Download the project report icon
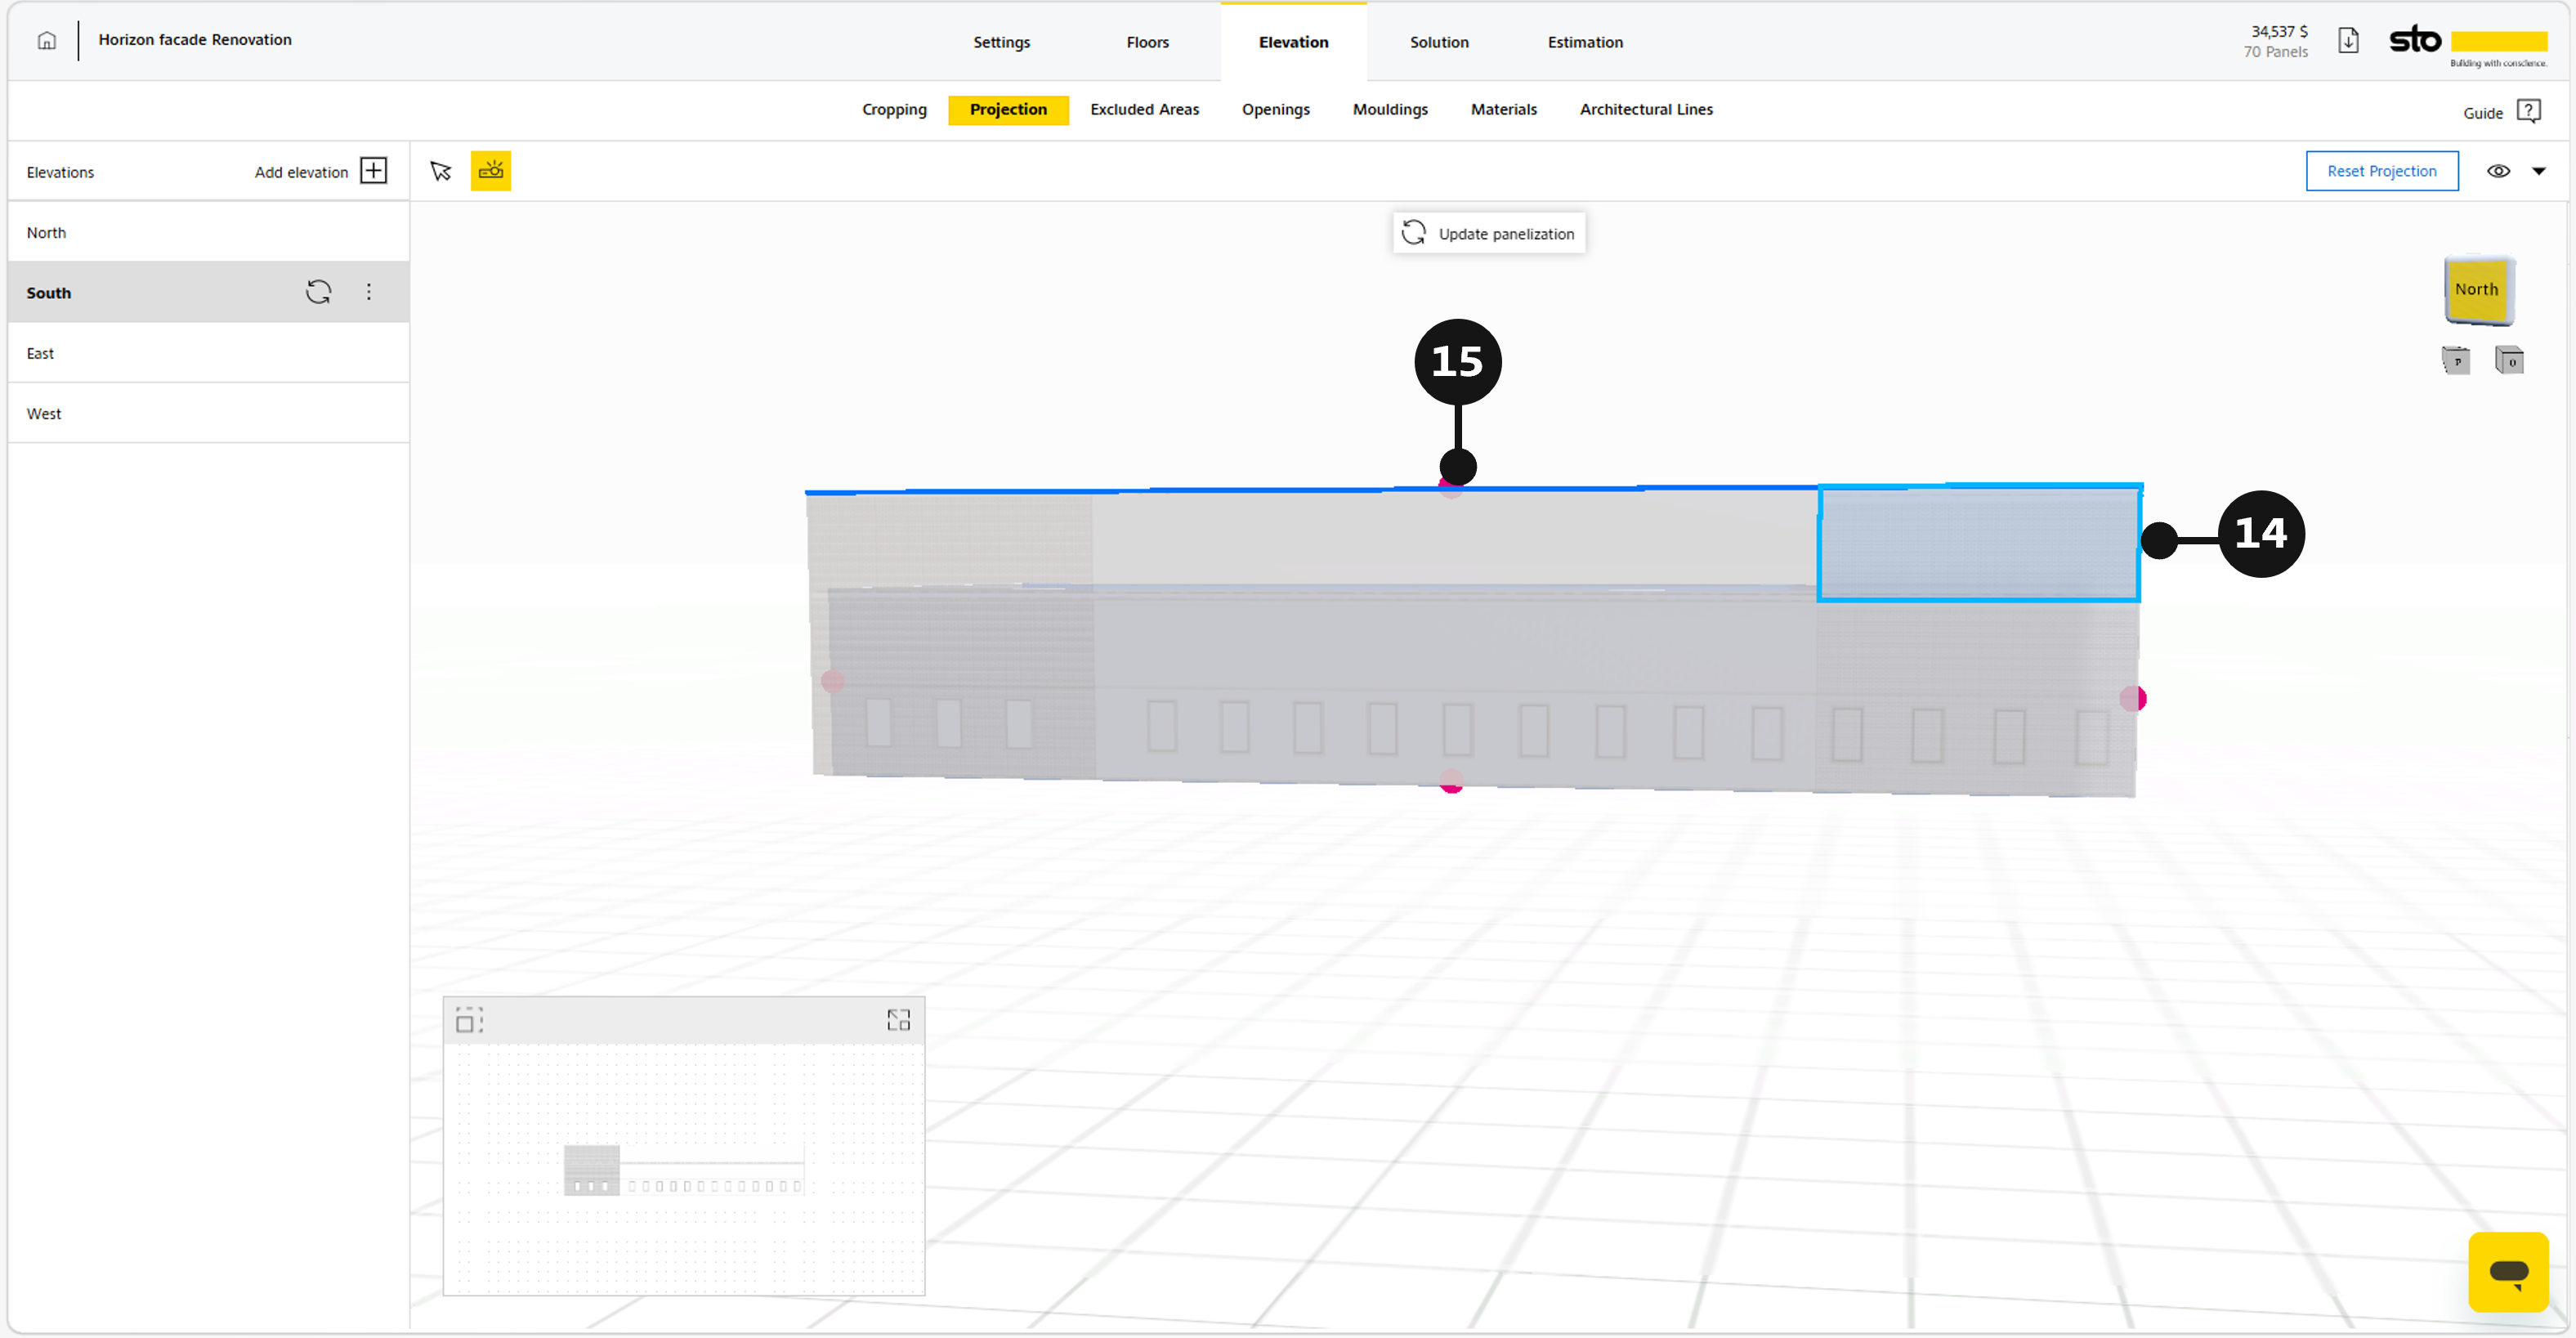The width and height of the screenshot is (2576, 1338). click(x=2348, y=41)
